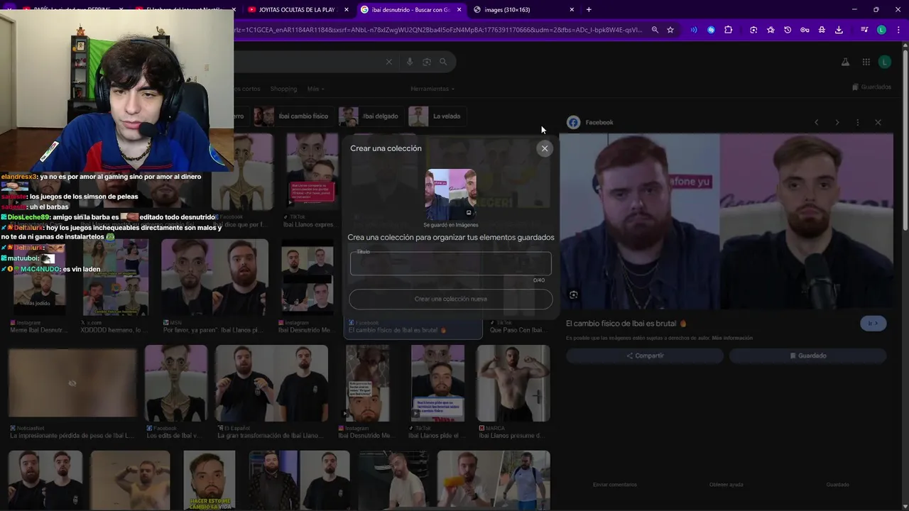Switch to the Shopping search tab

tap(283, 89)
